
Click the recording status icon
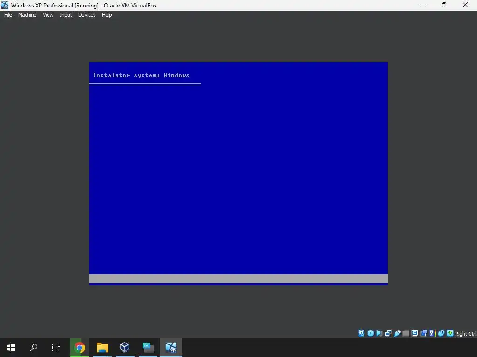click(x=423, y=333)
